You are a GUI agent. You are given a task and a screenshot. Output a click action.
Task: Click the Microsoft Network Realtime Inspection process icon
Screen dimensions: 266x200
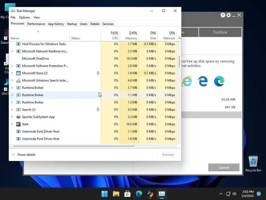click(x=18, y=51)
